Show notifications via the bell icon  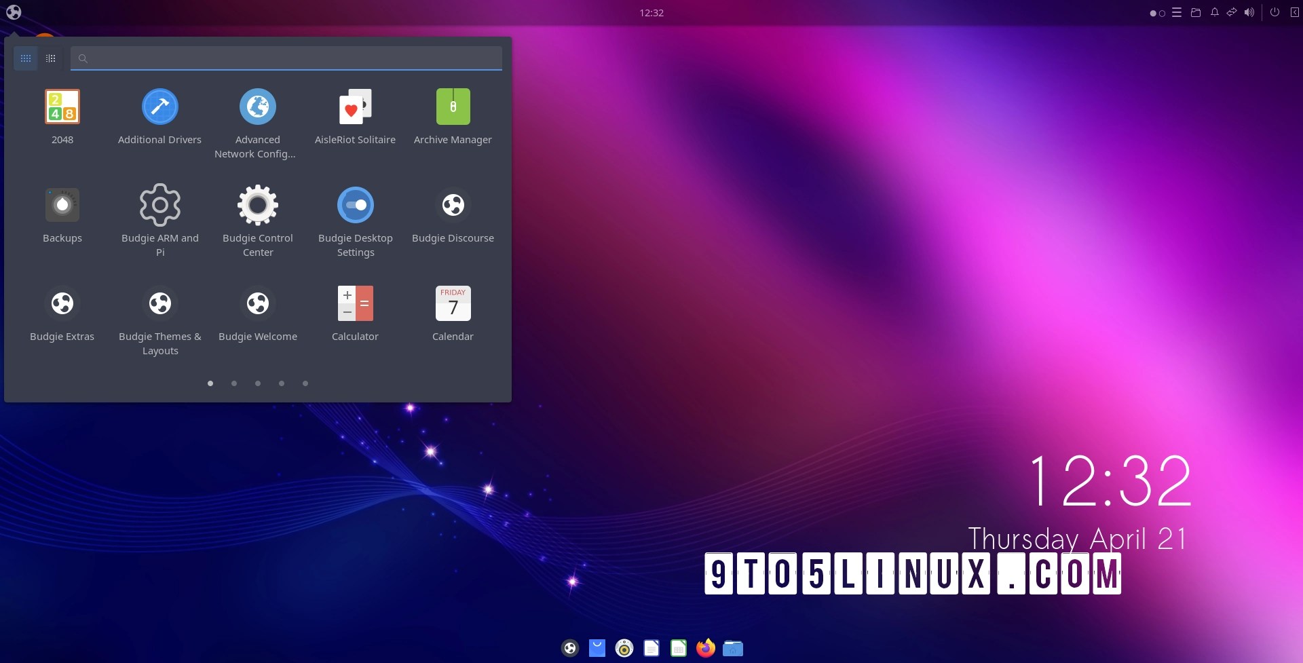pos(1214,12)
